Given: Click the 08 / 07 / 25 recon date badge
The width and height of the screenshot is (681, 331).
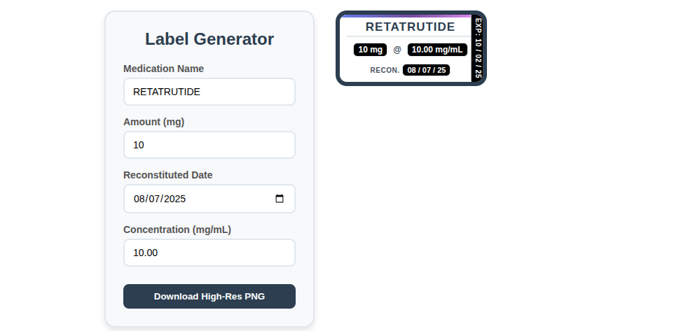Looking at the screenshot, I should 426,70.
